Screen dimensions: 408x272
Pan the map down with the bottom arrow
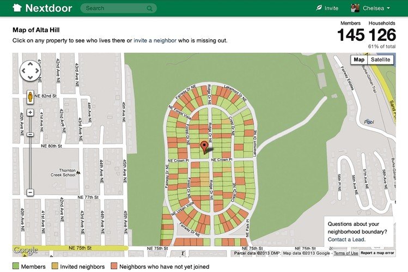pos(31,77)
